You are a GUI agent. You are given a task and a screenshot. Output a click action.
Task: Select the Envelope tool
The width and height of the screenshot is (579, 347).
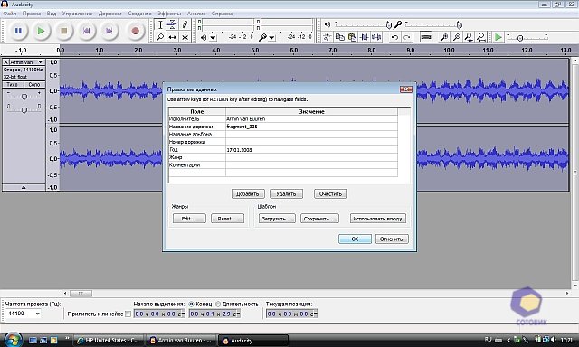pyautogui.click(x=173, y=24)
